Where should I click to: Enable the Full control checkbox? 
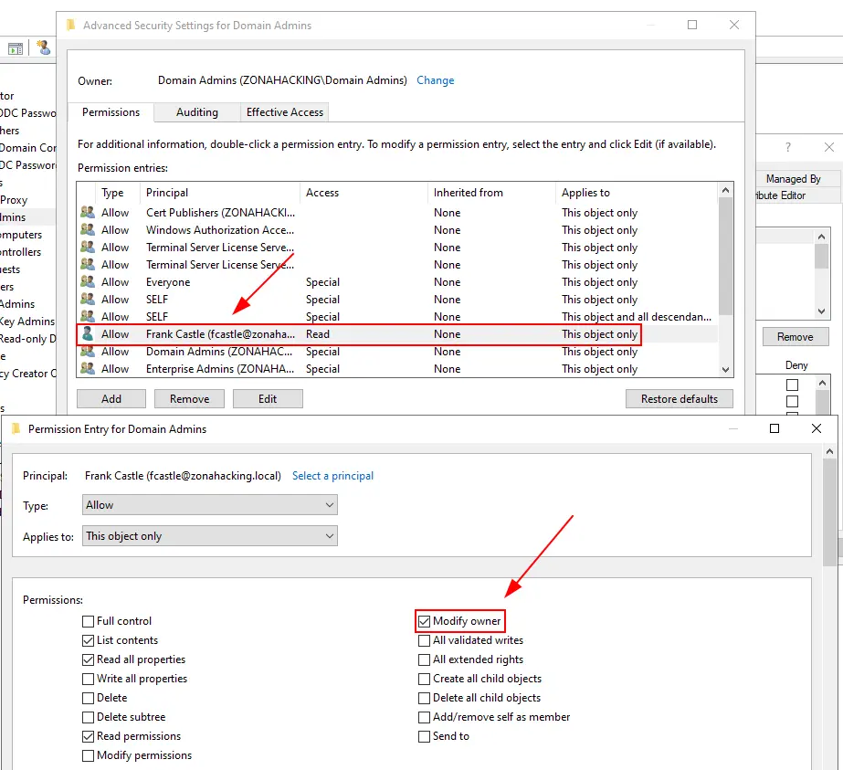[x=89, y=621]
